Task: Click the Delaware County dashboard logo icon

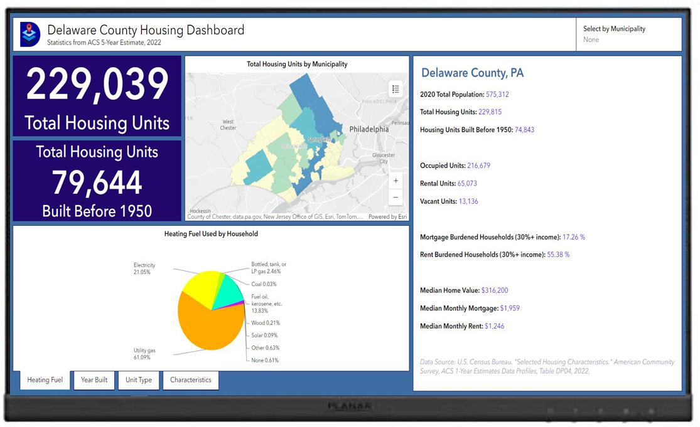Action: (30, 34)
